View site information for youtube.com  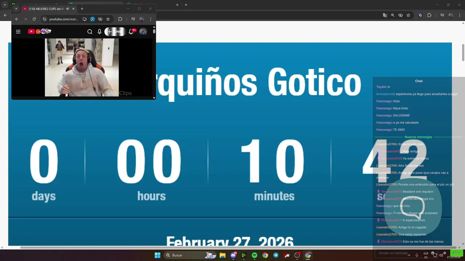tap(44, 19)
